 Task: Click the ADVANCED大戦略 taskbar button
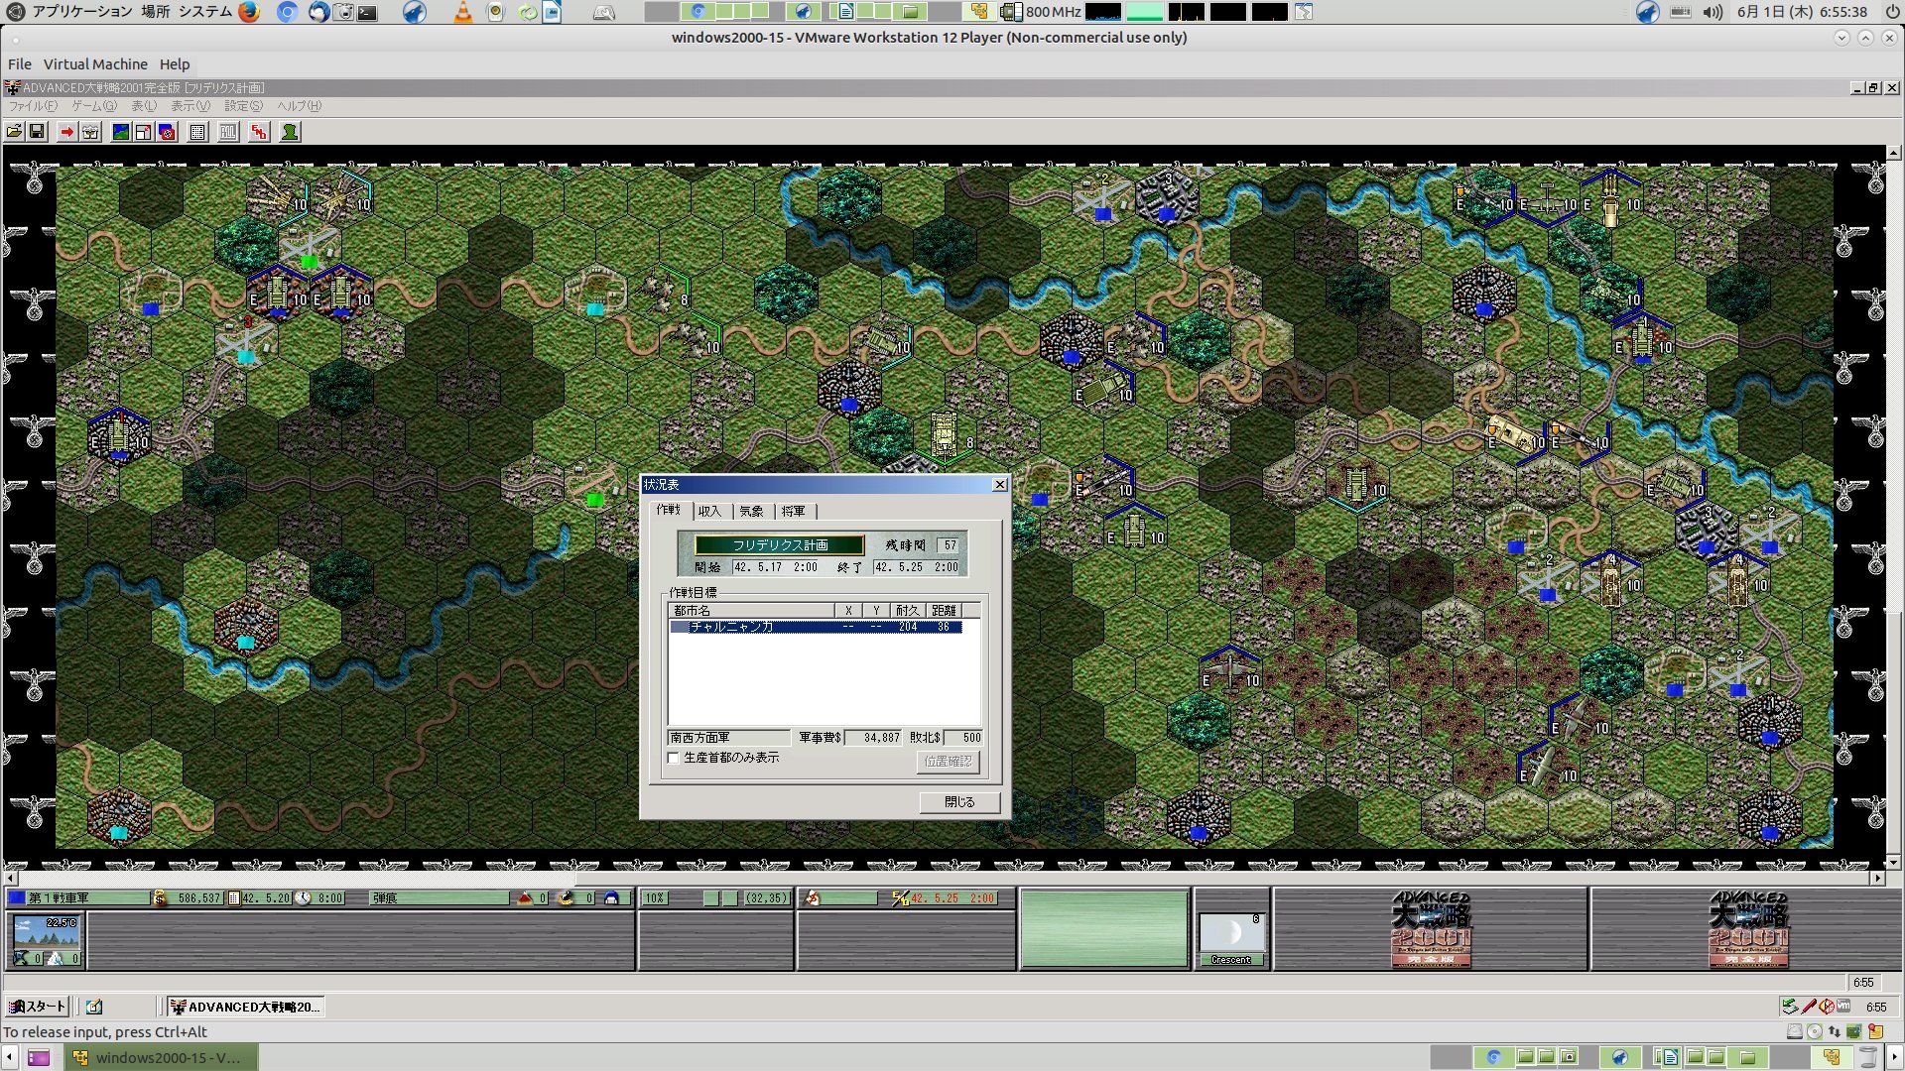click(245, 1007)
